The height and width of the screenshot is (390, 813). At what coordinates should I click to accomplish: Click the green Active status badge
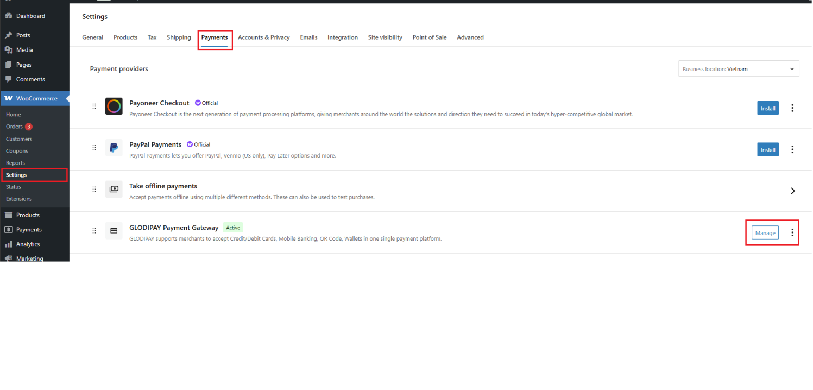pyautogui.click(x=233, y=228)
